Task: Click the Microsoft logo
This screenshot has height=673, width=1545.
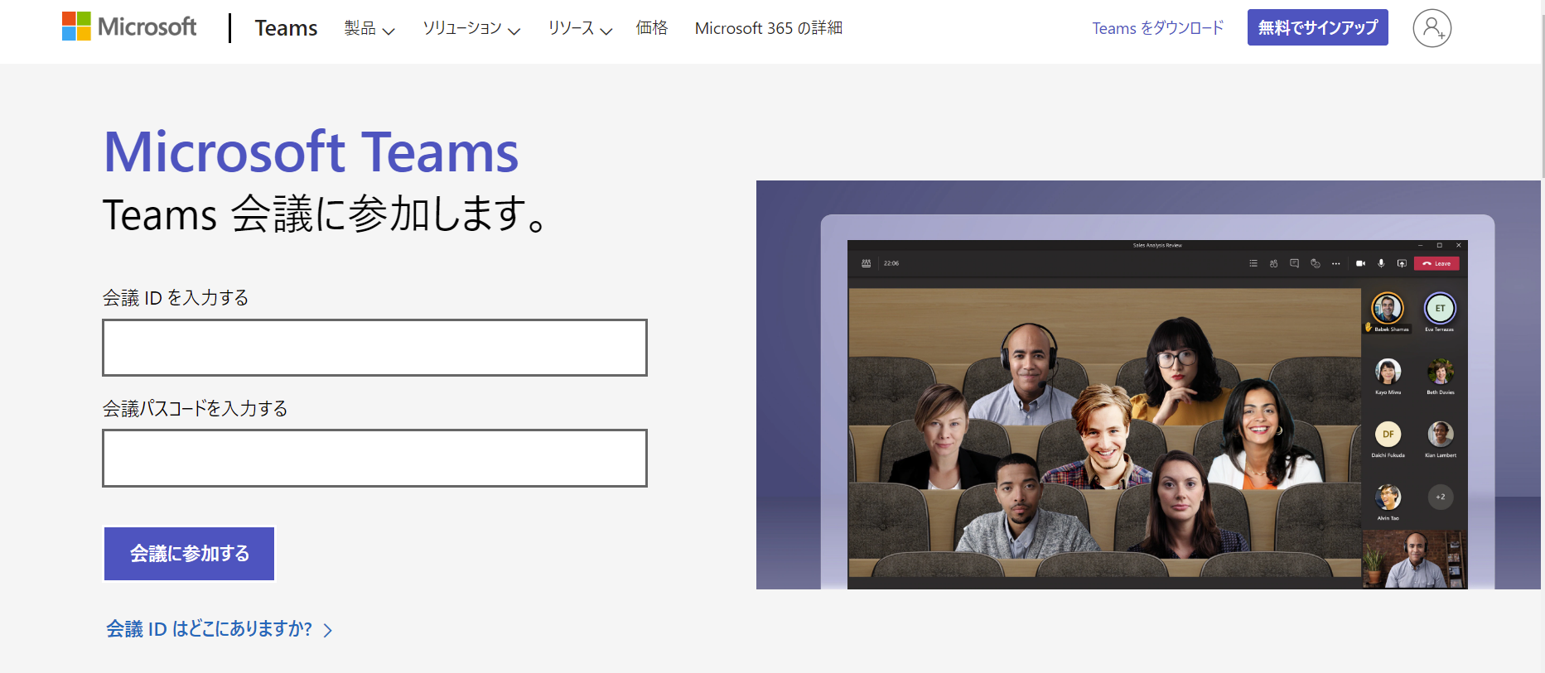Action: click(x=129, y=26)
